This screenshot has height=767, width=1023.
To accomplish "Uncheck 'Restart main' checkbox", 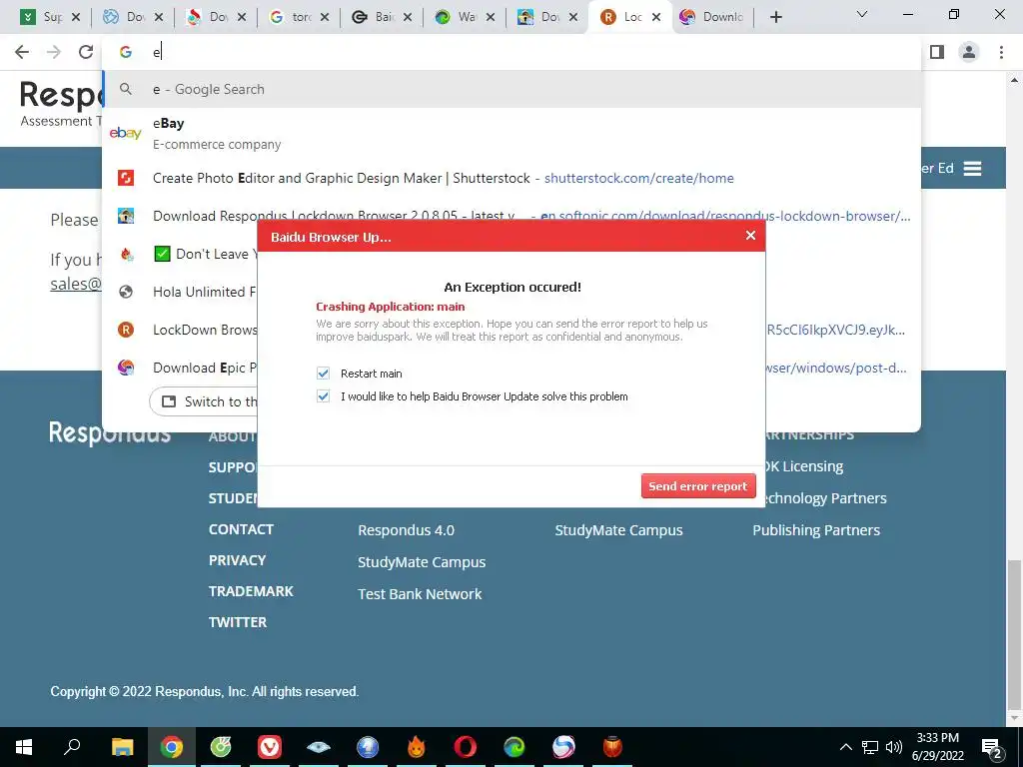I will [323, 374].
